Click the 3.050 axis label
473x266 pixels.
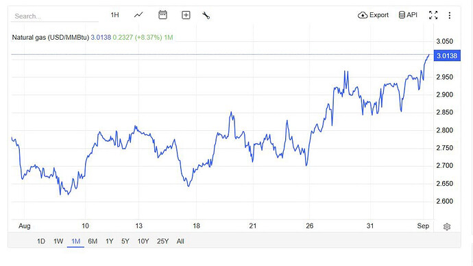(x=445, y=41)
